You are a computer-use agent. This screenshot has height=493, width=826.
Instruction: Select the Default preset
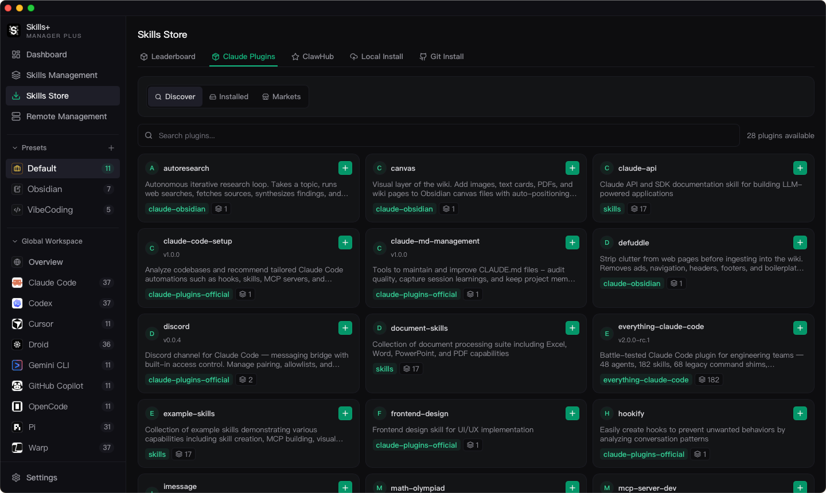(63, 169)
